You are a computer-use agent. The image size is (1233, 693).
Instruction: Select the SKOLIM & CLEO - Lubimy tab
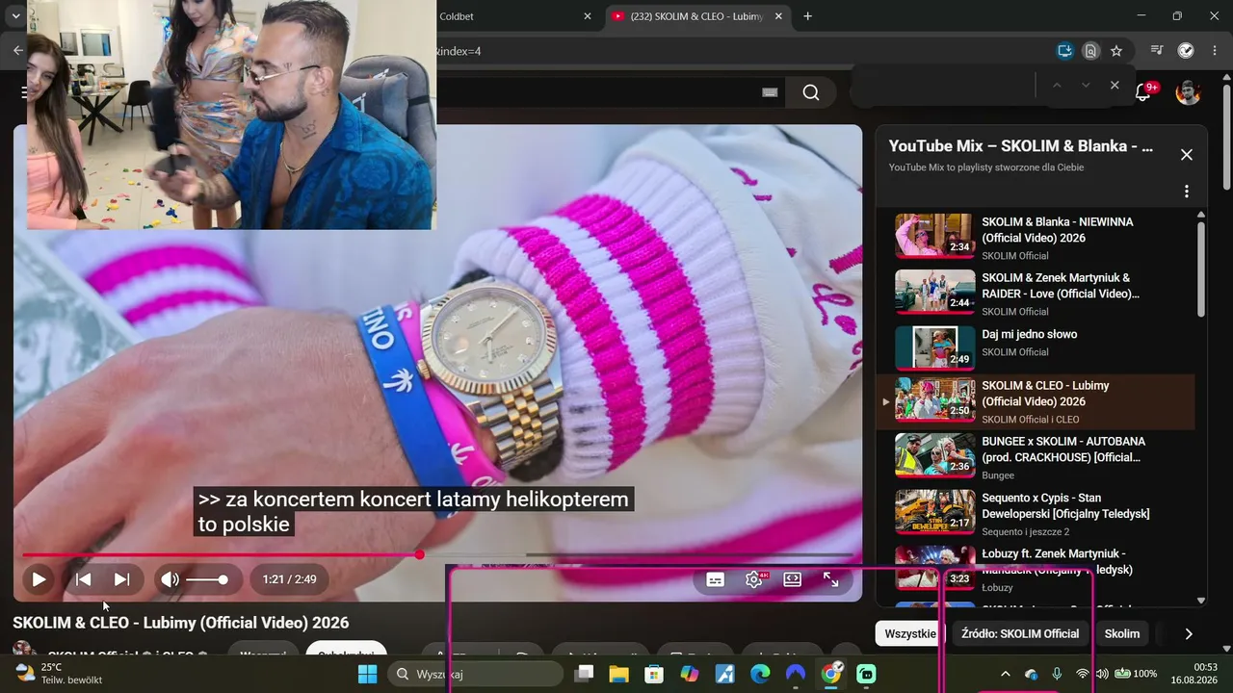697,16
